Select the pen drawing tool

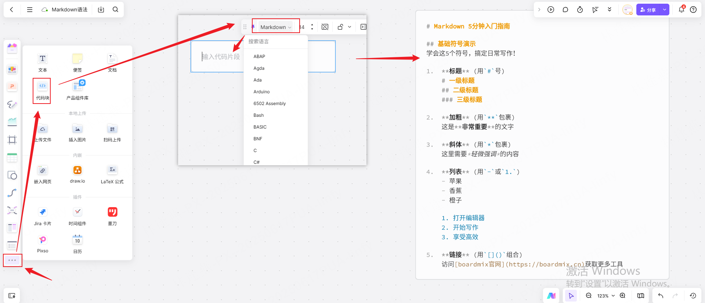(12, 105)
